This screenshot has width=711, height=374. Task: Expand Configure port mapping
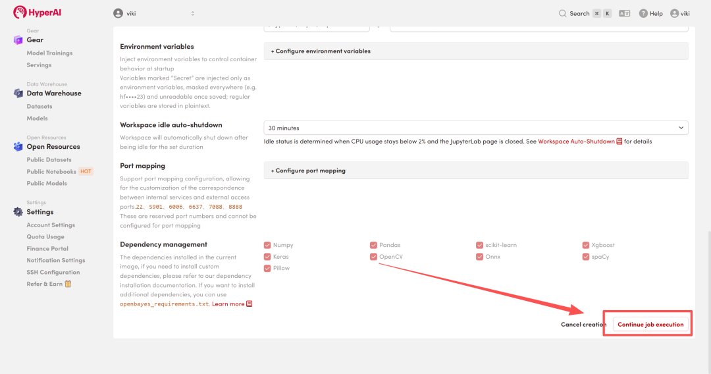click(x=476, y=171)
